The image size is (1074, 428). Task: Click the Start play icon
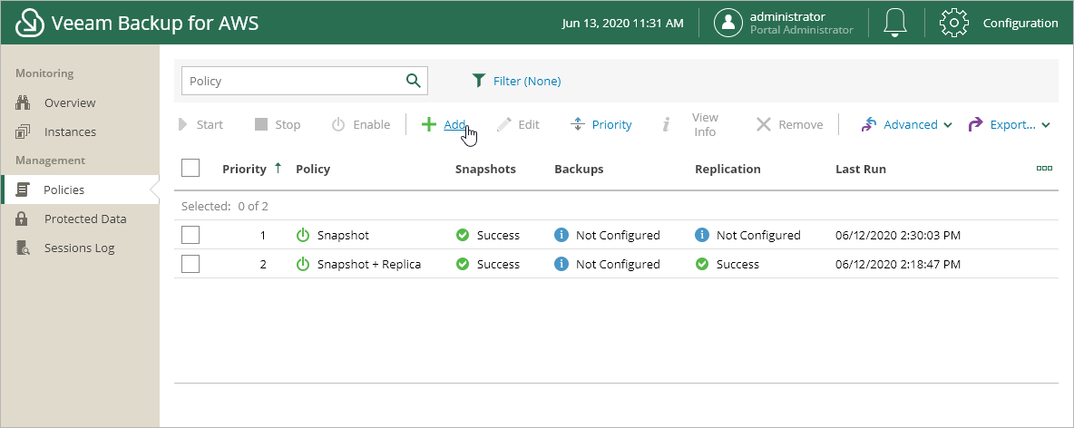click(183, 124)
